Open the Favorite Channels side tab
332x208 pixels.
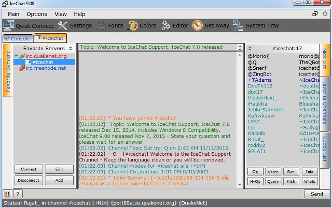[x=325, y=103]
